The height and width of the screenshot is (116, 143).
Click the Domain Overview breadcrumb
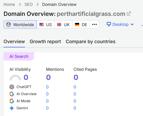[x=59, y=4]
